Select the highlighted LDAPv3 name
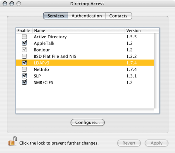175x153 pixels. (x=41, y=63)
